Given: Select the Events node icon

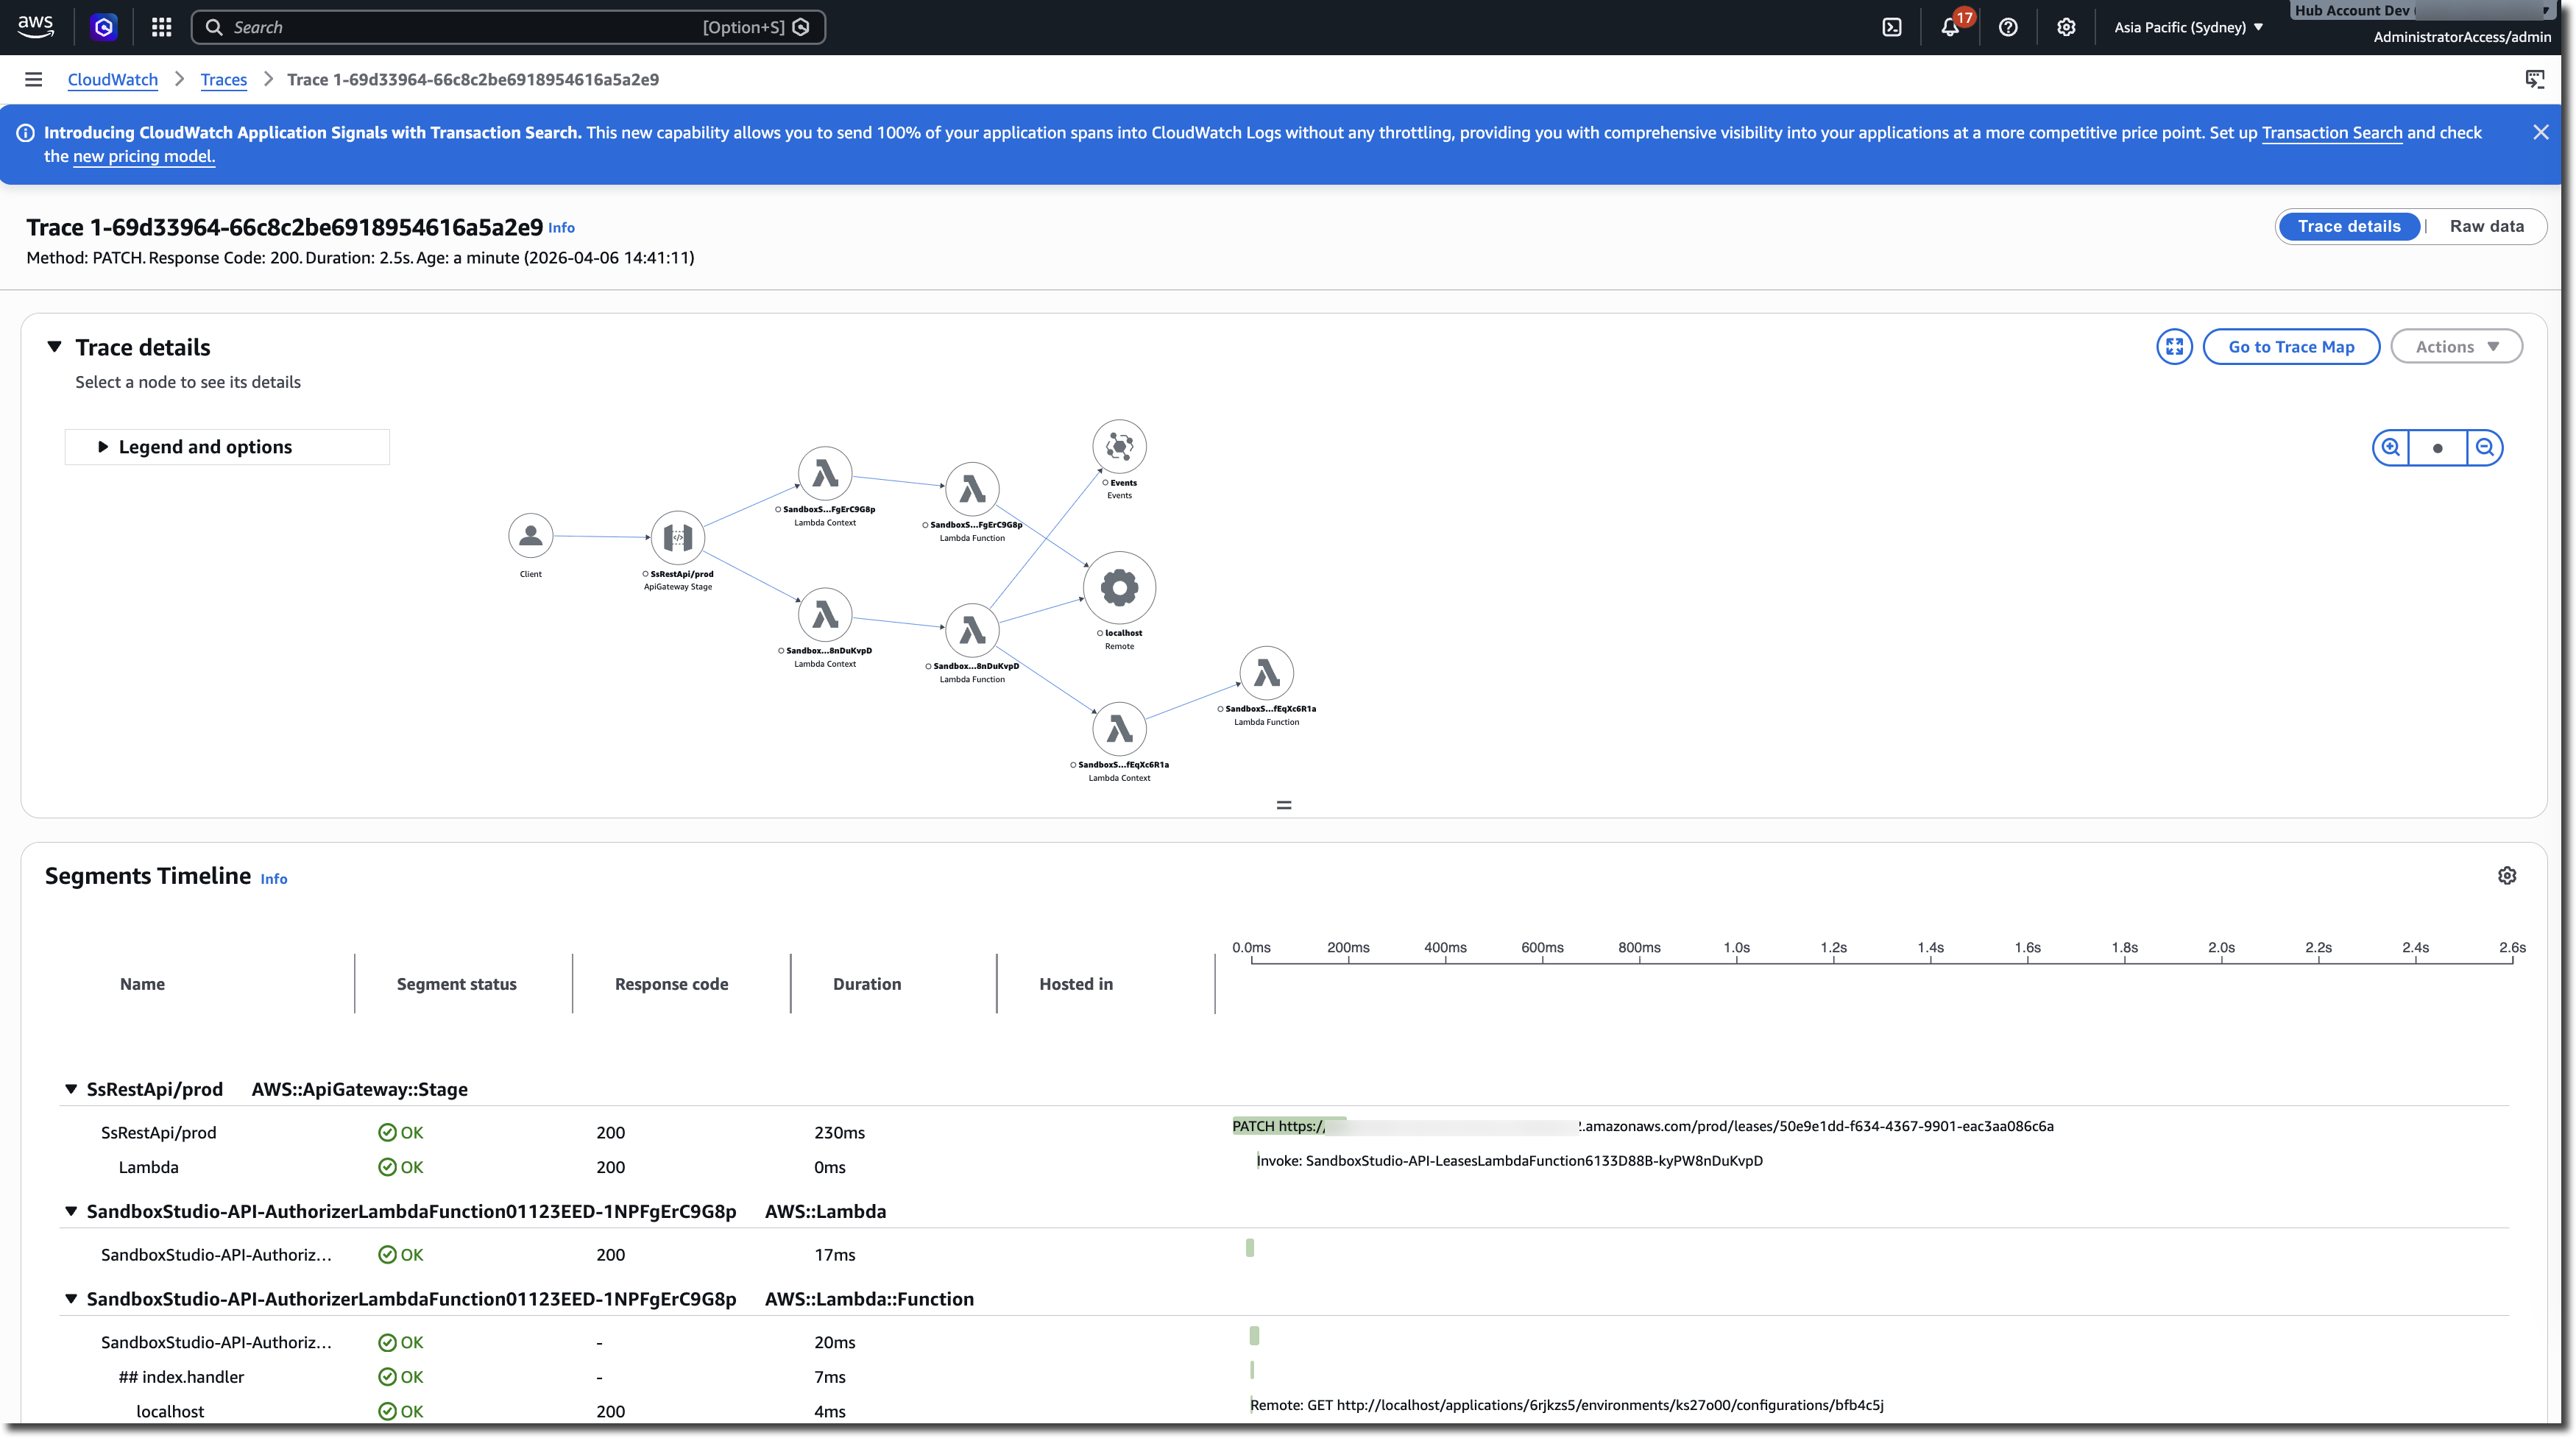Looking at the screenshot, I should coord(1119,446).
